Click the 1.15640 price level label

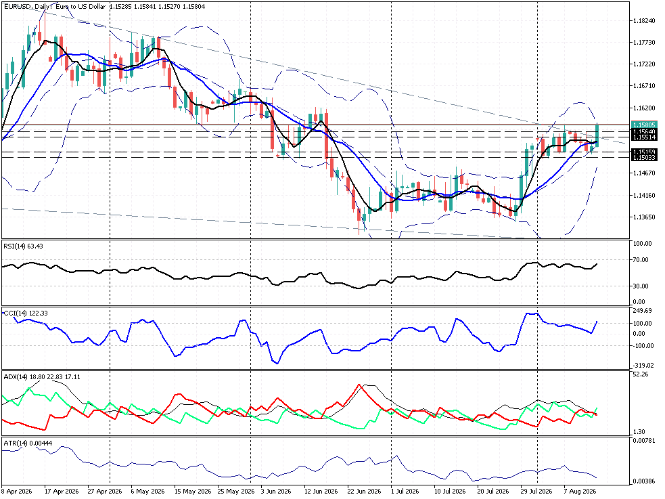coord(644,132)
